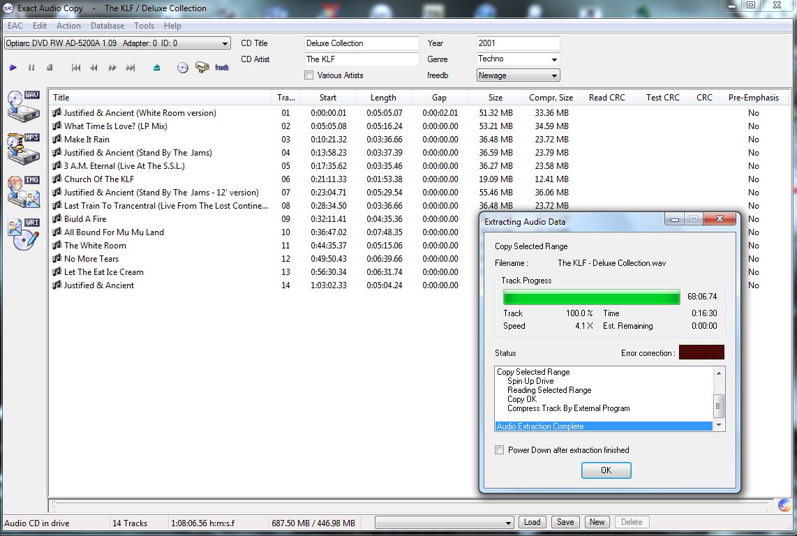Click the CD disc icon in the toolbar
Screen dimensions: 797x536
182,68
